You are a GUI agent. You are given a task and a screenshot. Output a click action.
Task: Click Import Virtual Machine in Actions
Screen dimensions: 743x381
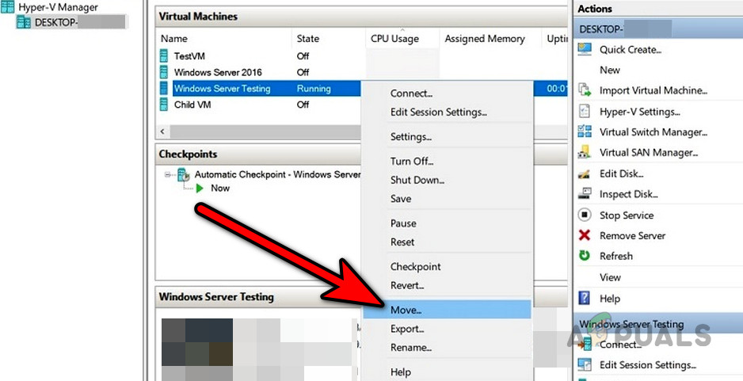tap(653, 90)
